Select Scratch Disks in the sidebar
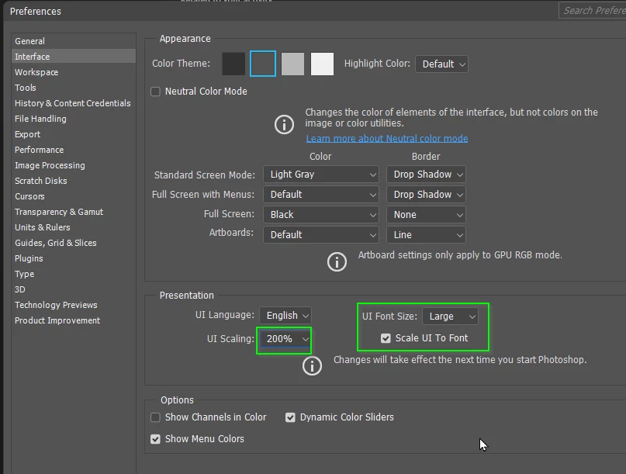 point(74,181)
